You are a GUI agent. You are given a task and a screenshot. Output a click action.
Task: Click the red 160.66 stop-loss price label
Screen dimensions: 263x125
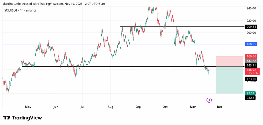250,56
